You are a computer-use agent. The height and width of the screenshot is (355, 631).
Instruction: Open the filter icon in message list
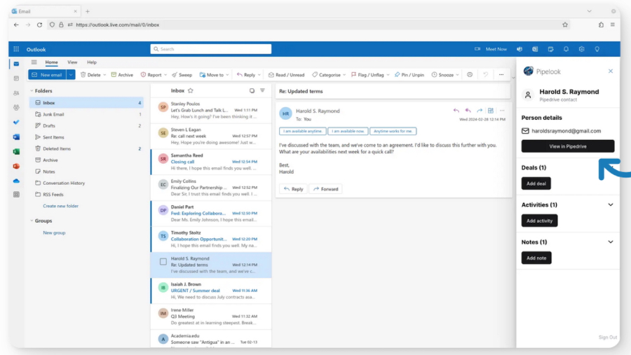coord(262,91)
